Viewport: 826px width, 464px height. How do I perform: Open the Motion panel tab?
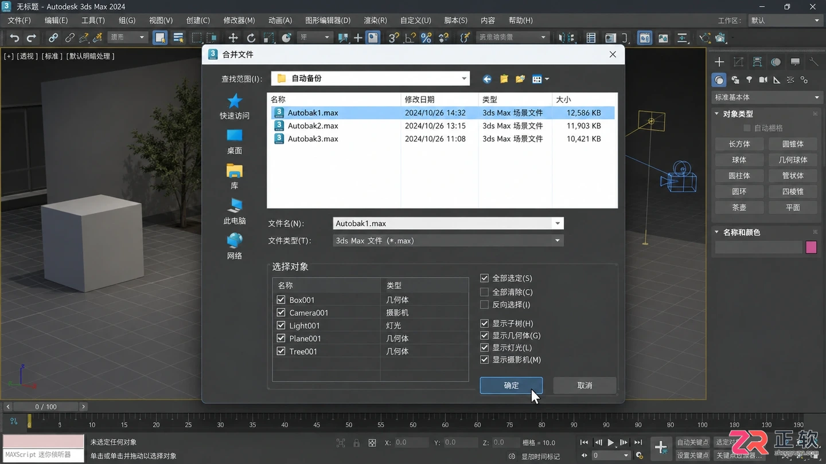[776, 62]
